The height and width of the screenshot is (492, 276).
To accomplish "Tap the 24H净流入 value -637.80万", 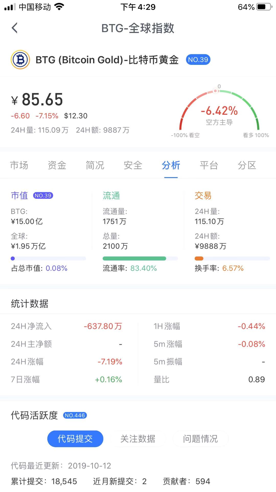I will point(103,326).
